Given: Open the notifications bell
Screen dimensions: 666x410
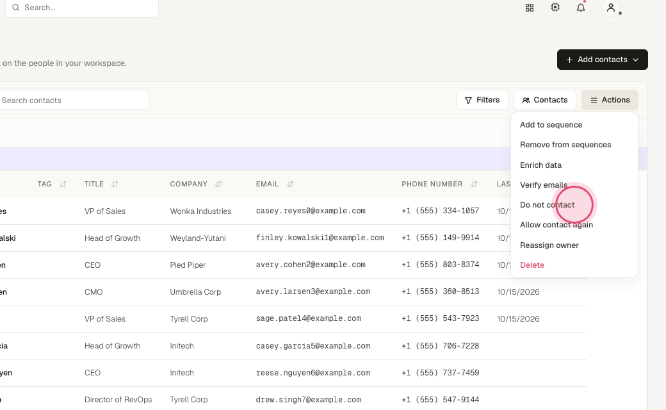Looking at the screenshot, I should point(581,8).
